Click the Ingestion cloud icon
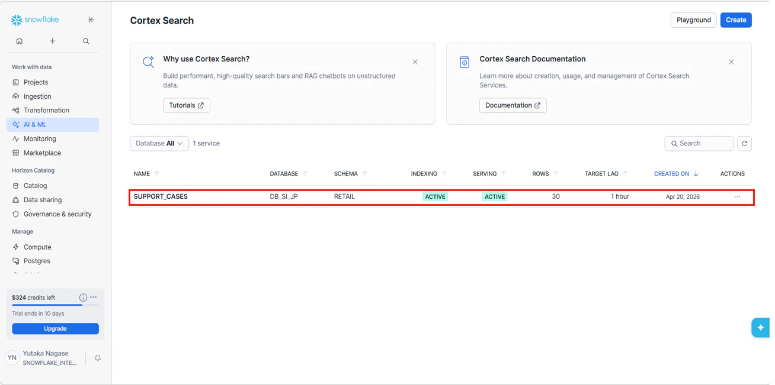Image resolution: width=775 pixels, height=385 pixels. 16,96
